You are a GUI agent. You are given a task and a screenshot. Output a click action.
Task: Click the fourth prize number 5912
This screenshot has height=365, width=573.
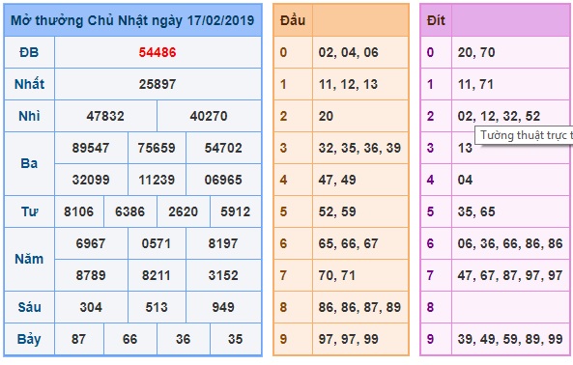(236, 211)
